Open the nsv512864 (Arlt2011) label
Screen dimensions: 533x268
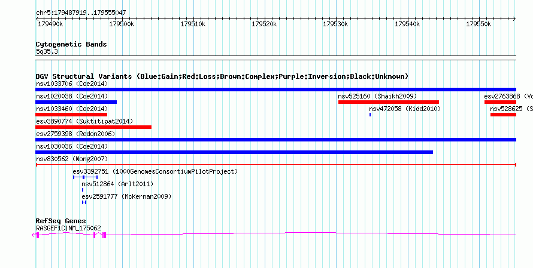[x=117, y=184]
